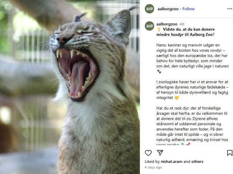Click the yawning lynx photo

pyautogui.click(x=70, y=87)
